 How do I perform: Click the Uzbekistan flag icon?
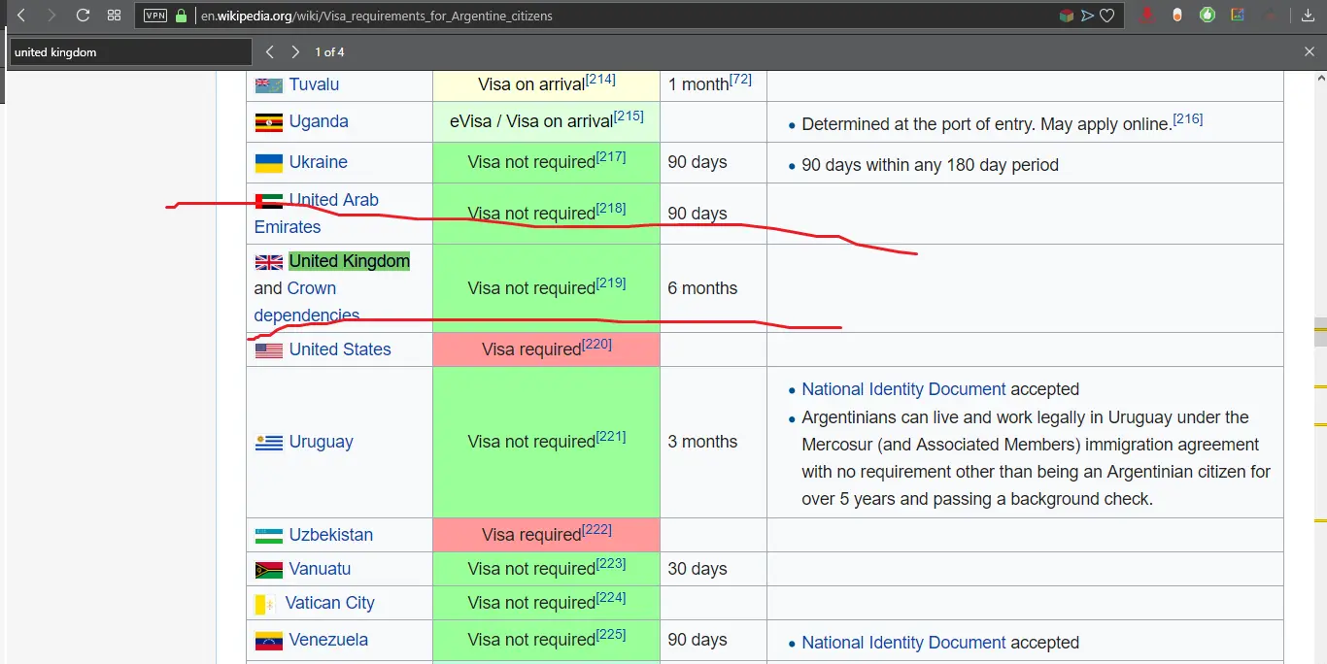tap(269, 536)
